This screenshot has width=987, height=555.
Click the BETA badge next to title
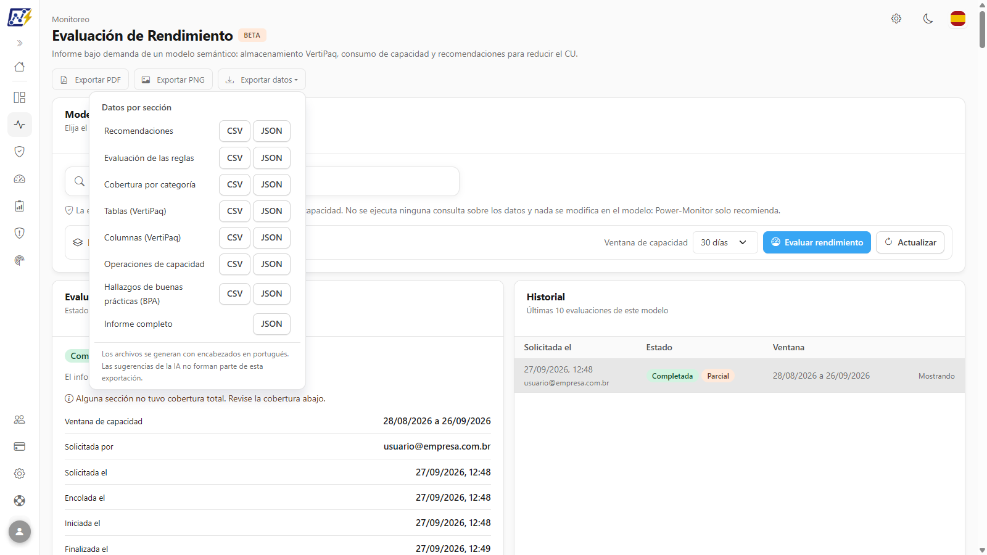252,35
